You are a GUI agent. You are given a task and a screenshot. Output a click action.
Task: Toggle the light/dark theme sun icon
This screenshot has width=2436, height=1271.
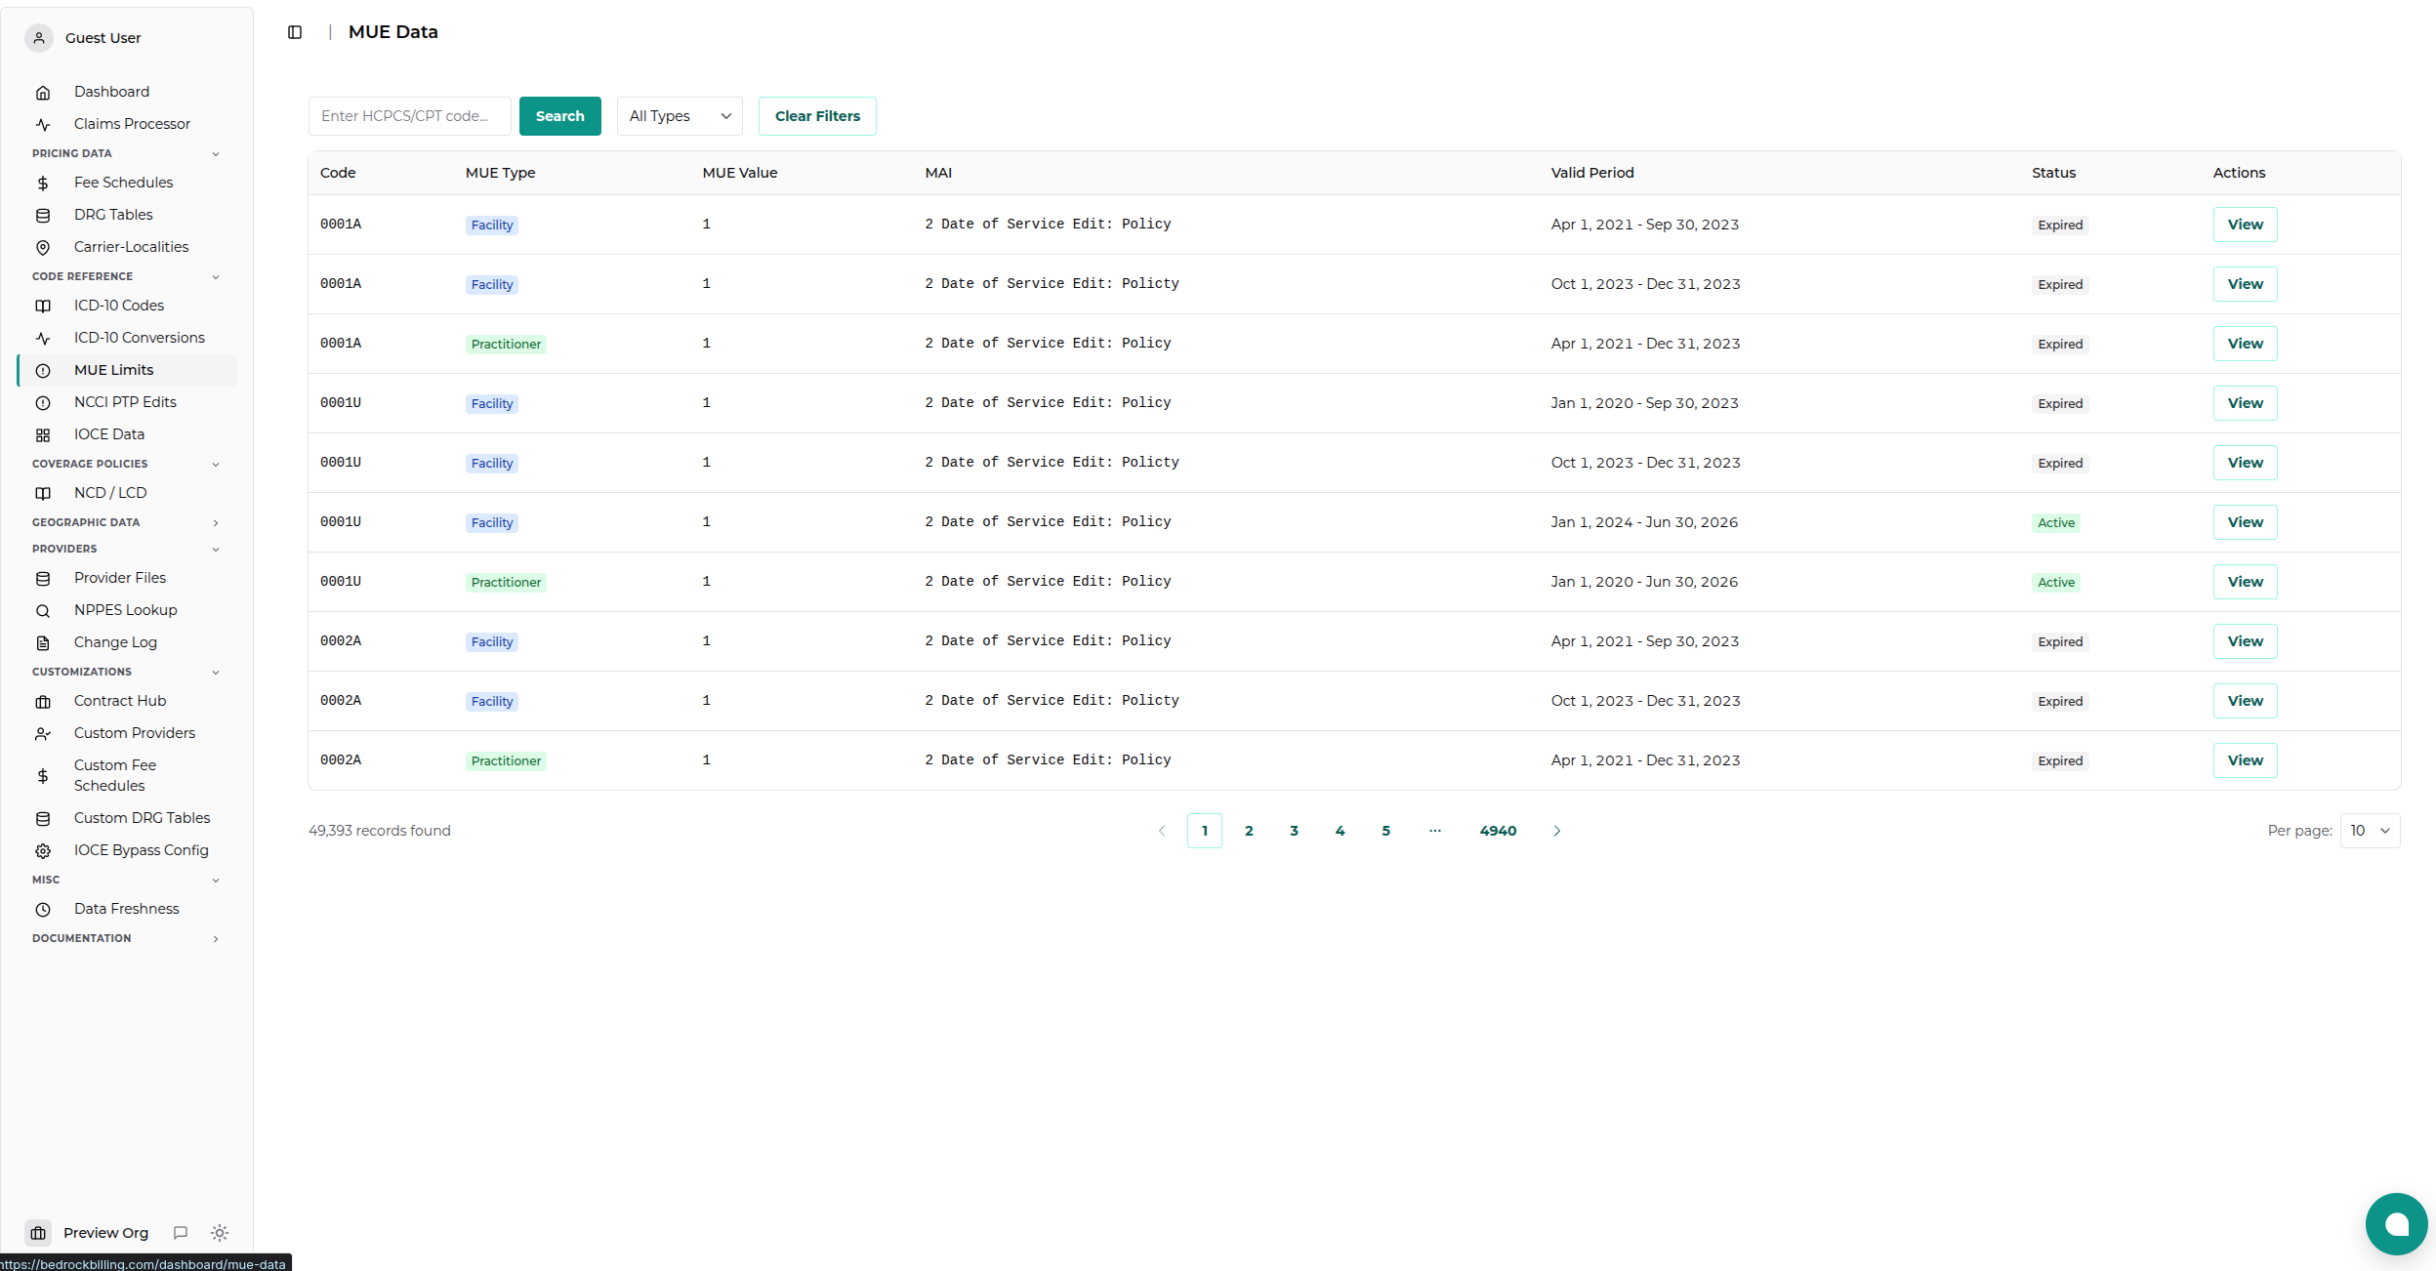pyautogui.click(x=220, y=1233)
